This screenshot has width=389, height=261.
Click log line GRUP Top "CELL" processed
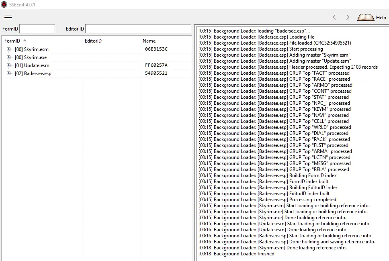pyautogui.click(x=274, y=121)
